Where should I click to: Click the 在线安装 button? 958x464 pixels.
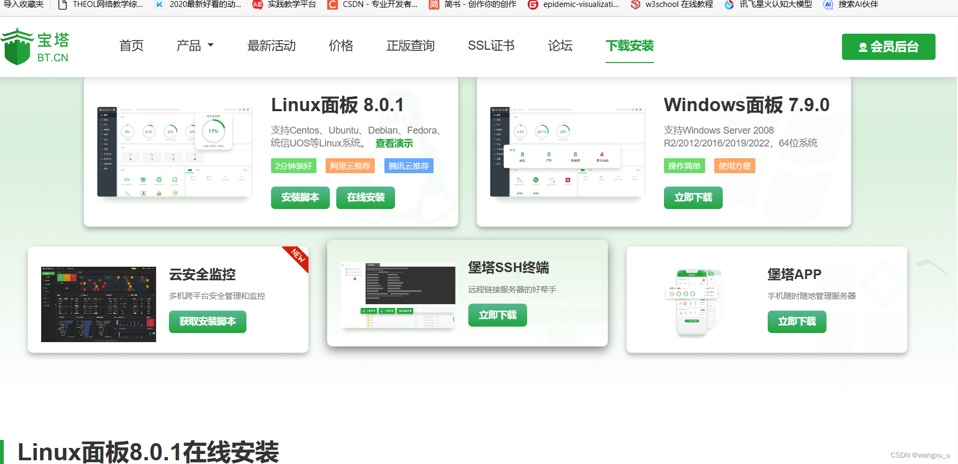[x=366, y=198]
